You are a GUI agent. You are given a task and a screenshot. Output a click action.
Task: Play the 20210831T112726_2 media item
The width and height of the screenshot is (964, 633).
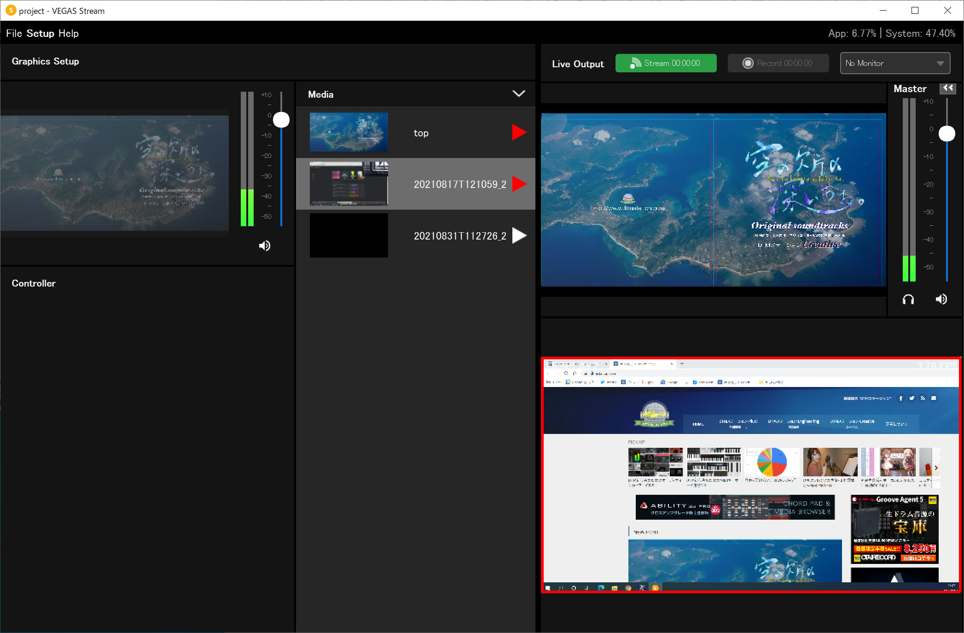519,235
